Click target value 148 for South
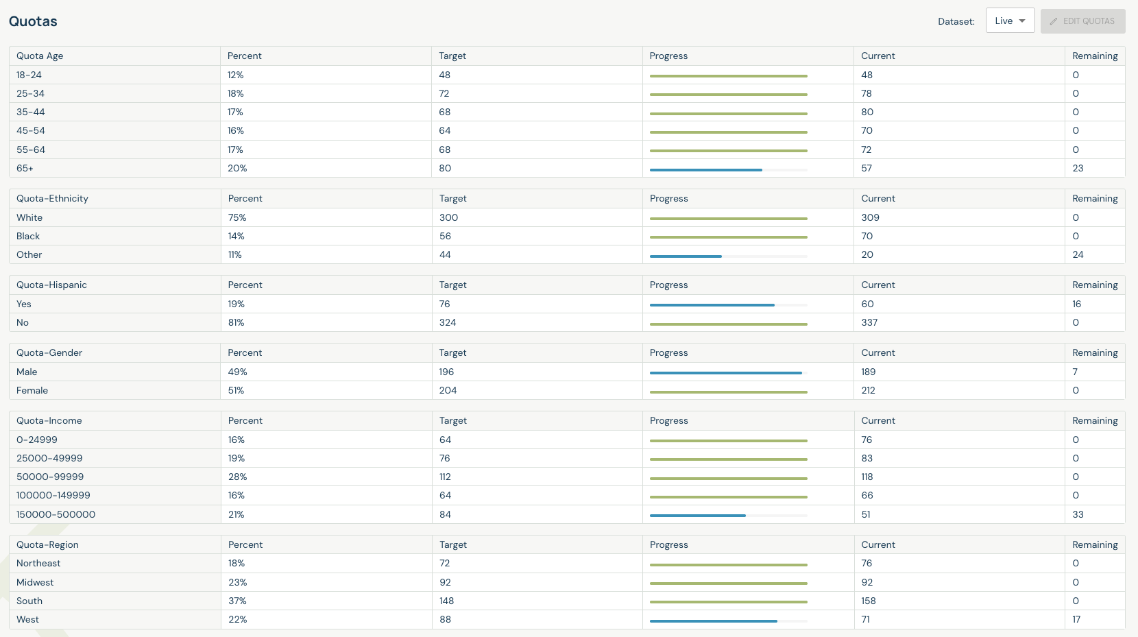Screen dimensions: 1138x637 click(446, 601)
